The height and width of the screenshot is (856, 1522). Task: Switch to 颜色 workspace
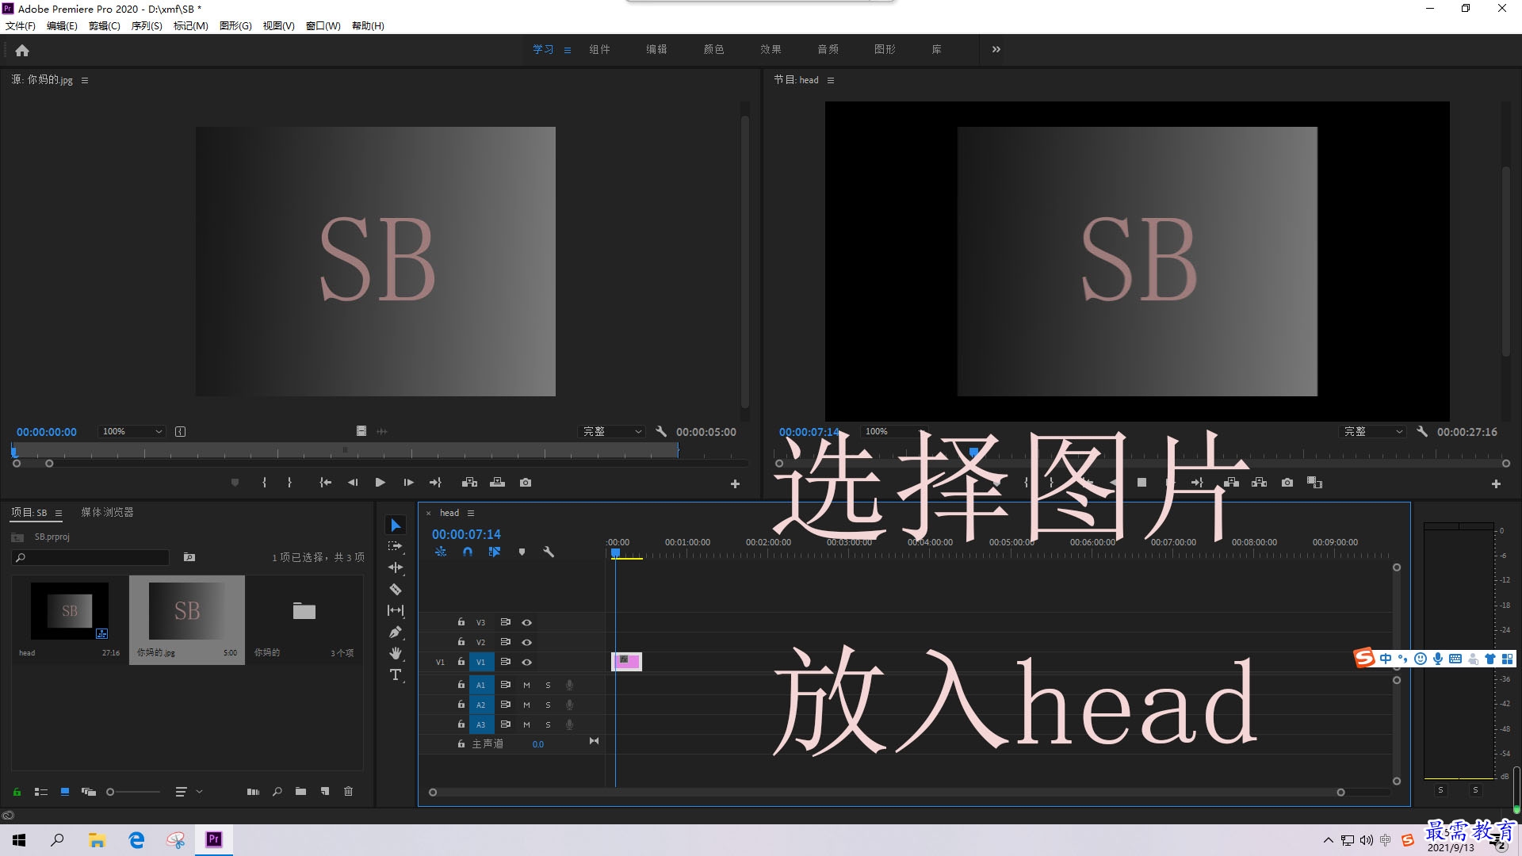click(713, 49)
